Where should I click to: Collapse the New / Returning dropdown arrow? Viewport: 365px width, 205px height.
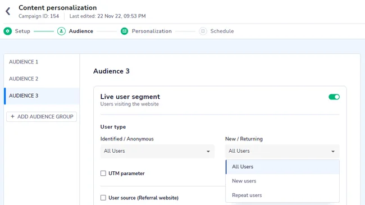(x=333, y=152)
